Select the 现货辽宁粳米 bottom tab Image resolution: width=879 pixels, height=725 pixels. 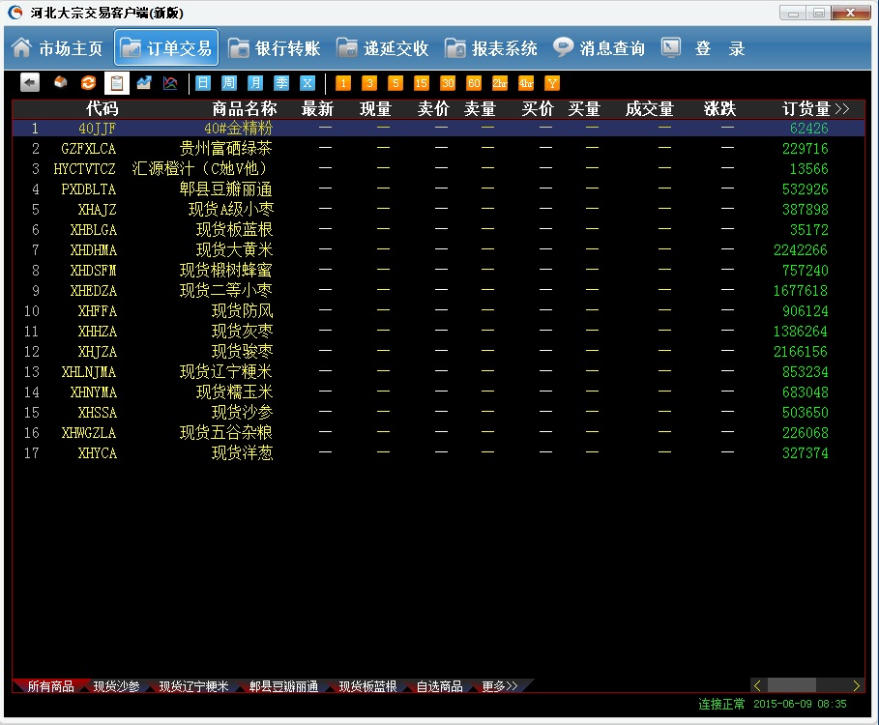tap(194, 686)
